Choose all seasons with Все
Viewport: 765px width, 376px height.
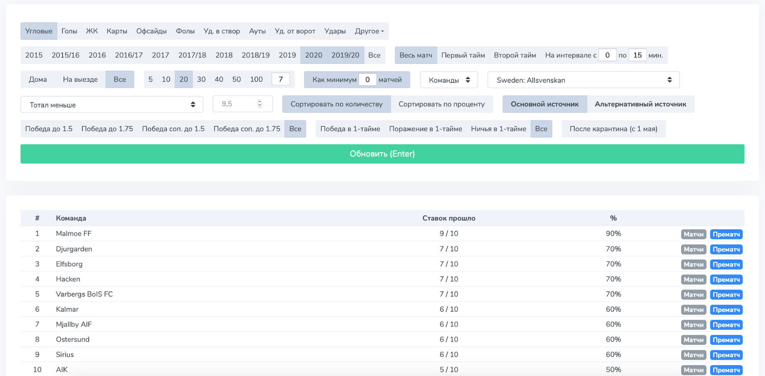click(374, 55)
